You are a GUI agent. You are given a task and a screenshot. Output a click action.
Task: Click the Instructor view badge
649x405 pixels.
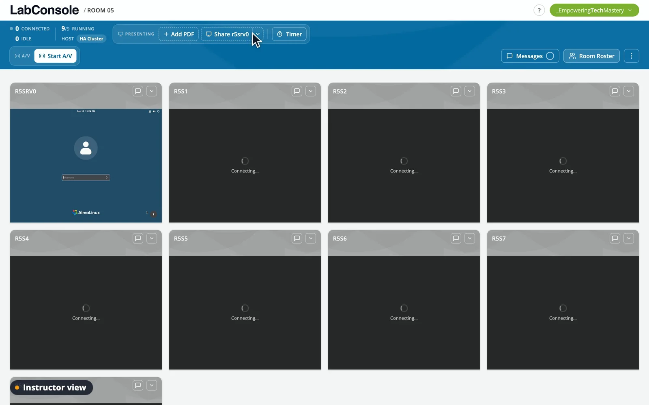tap(52, 388)
